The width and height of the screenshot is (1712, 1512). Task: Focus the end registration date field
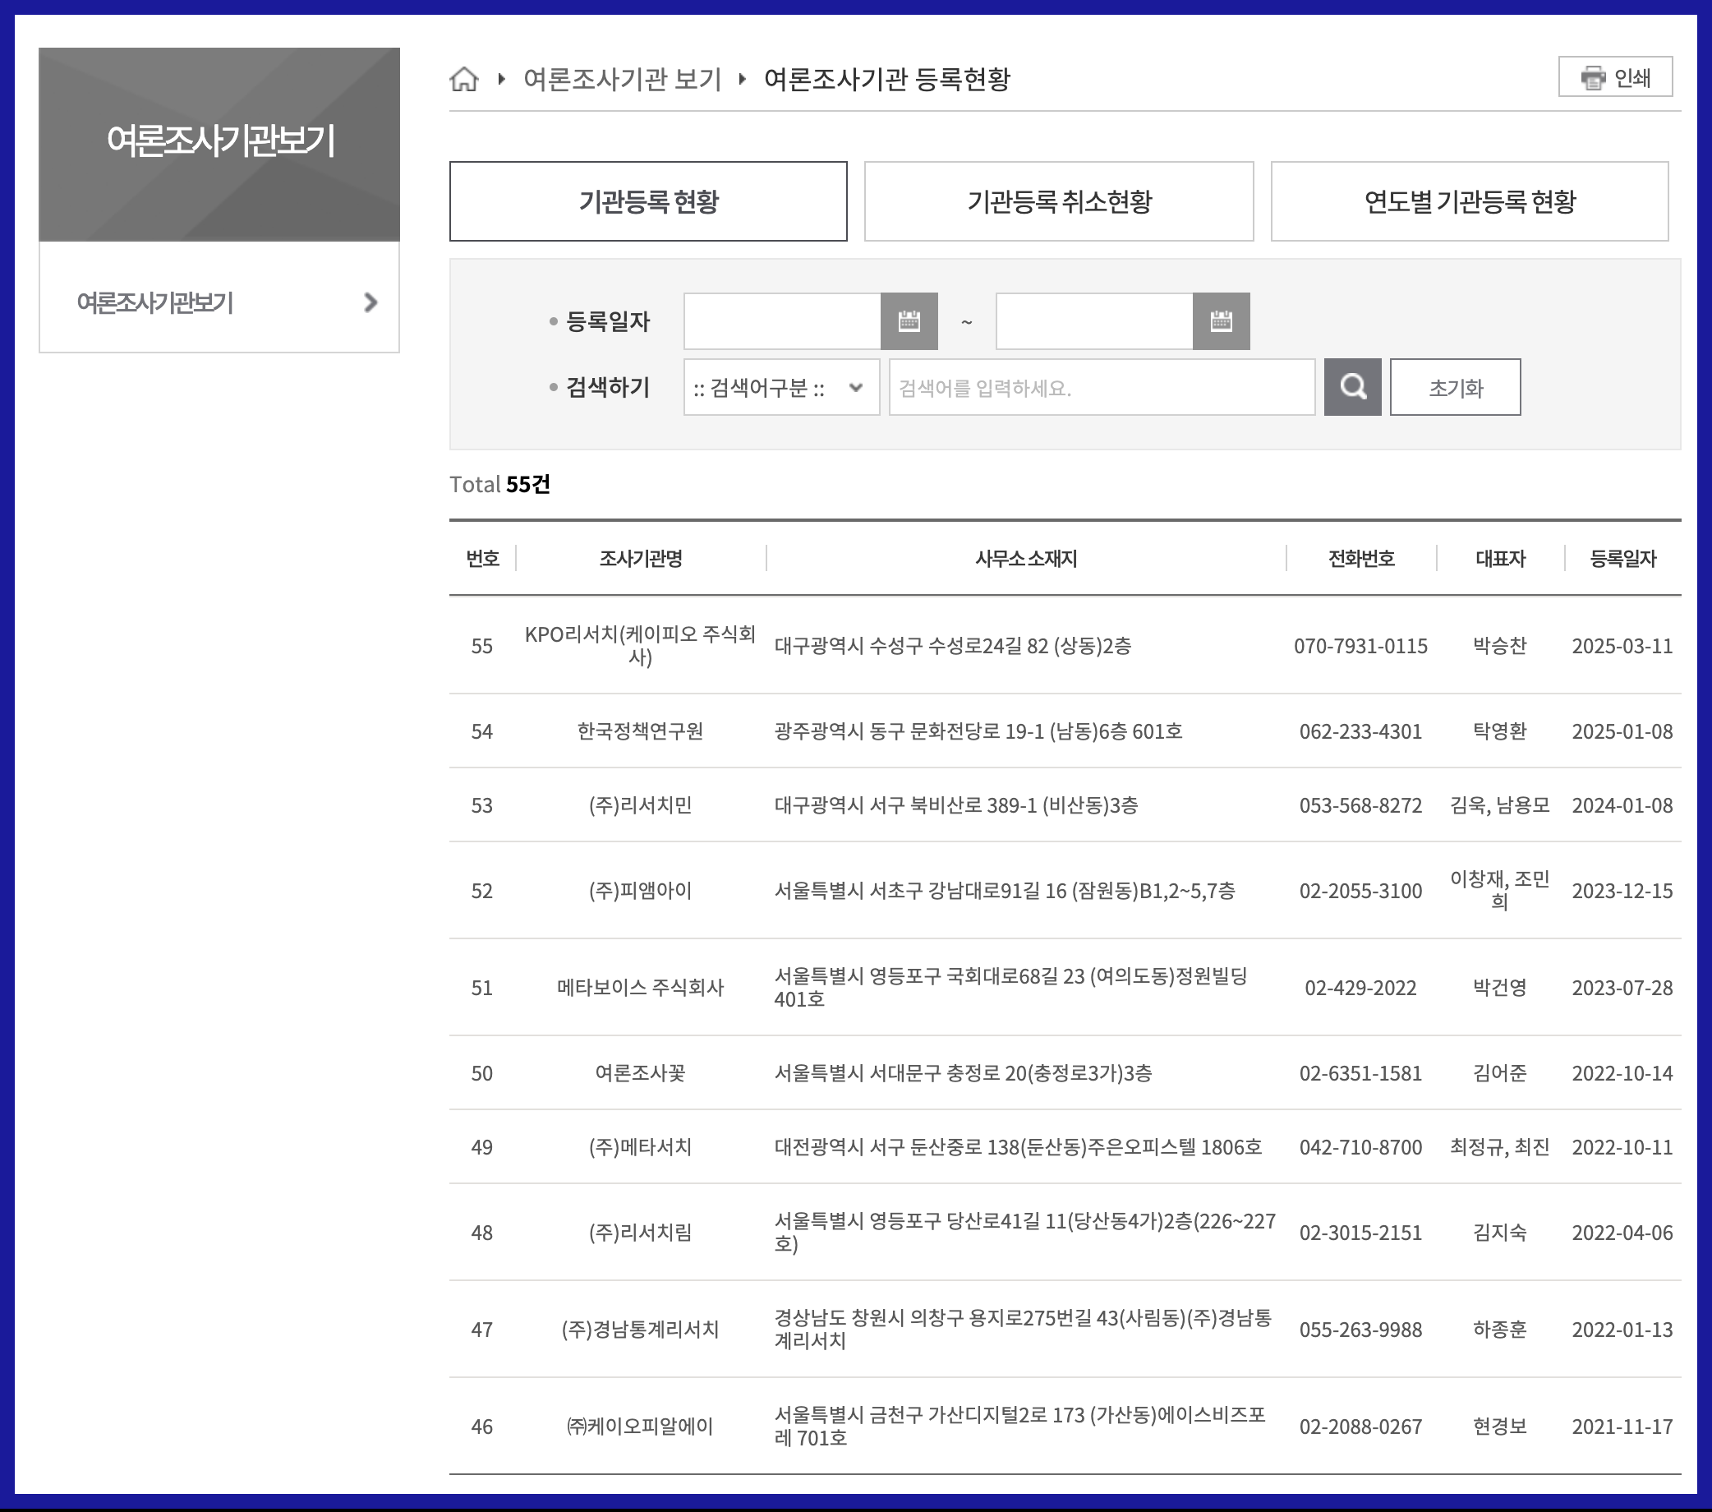click(x=1093, y=320)
